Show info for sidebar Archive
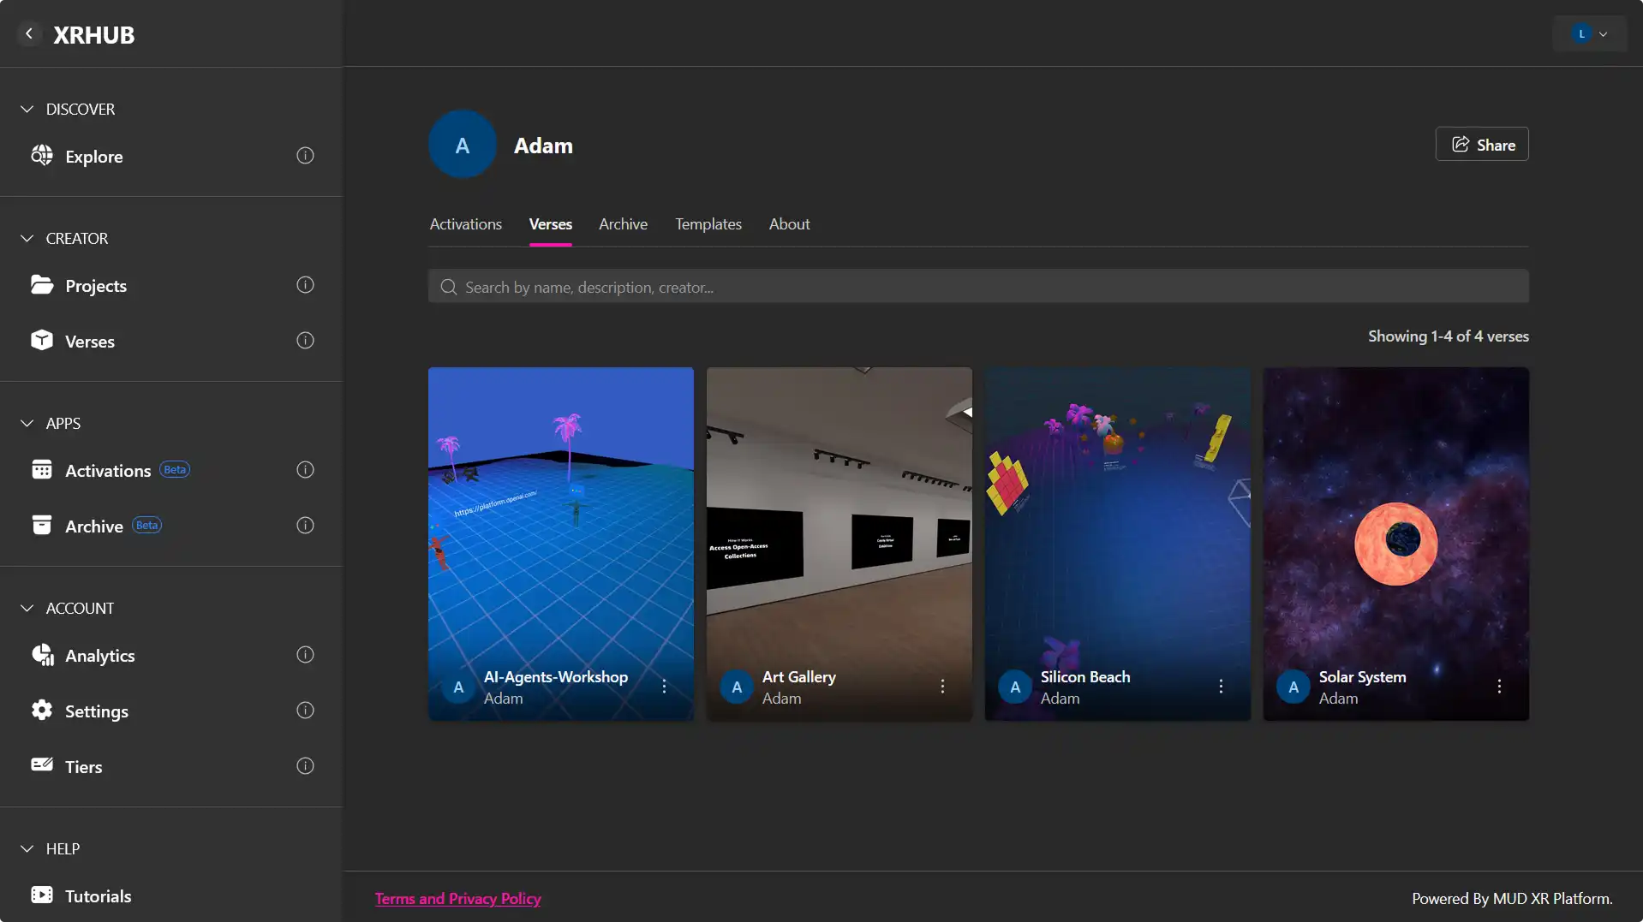This screenshot has height=922, width=1643. tap(305, 526)
